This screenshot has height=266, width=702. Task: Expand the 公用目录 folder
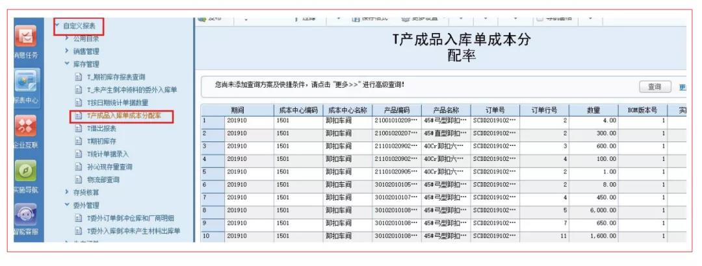pos(67,38)
